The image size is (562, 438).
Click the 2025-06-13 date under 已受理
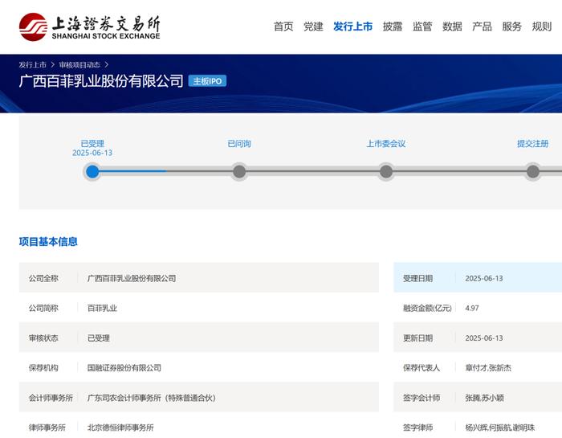(92, 153)
